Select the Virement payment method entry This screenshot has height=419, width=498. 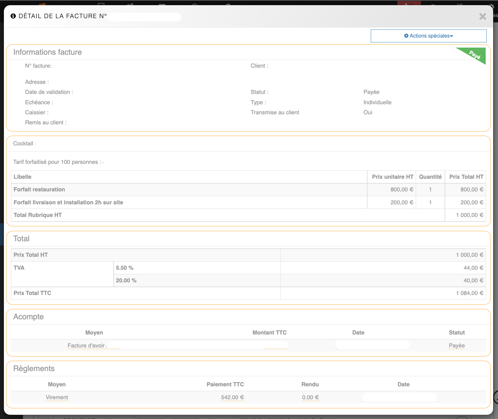click(x=57, y=397)
